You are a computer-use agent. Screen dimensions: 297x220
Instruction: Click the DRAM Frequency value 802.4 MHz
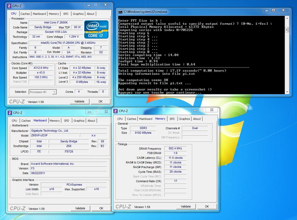(175, 148)
